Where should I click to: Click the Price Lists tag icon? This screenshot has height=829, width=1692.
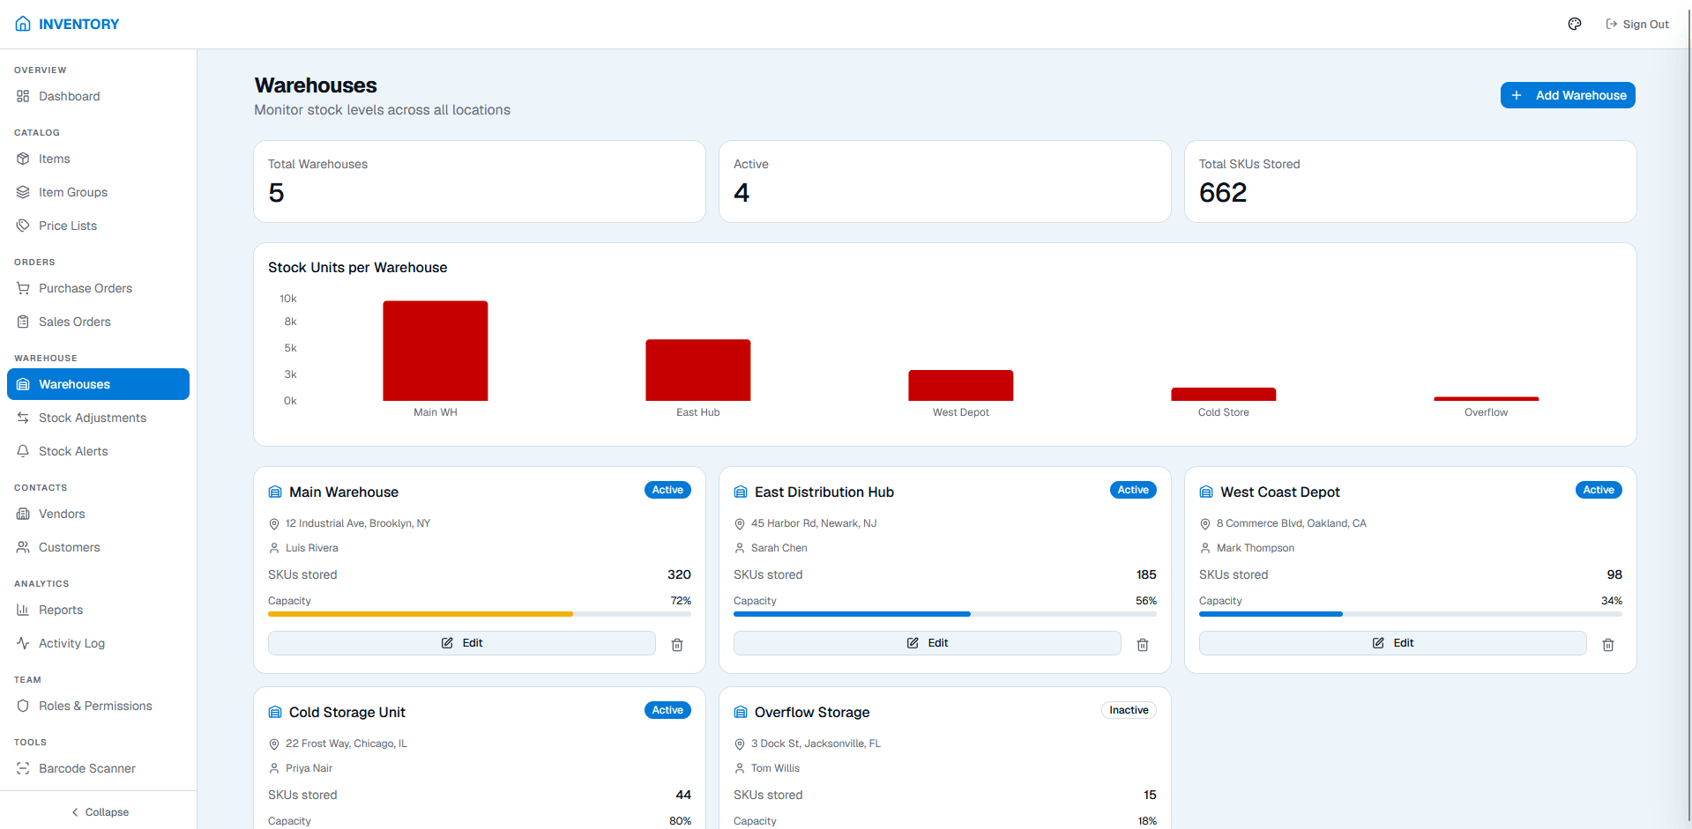(23, 226)
